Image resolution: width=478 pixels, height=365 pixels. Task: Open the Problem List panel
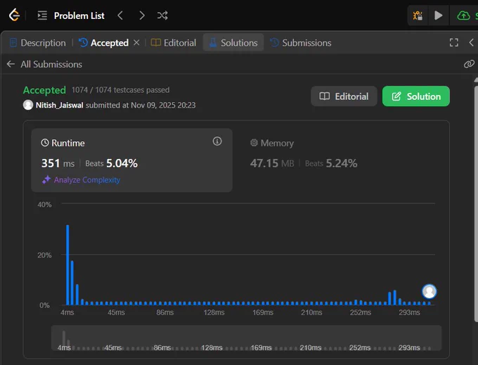coord(71,15)
